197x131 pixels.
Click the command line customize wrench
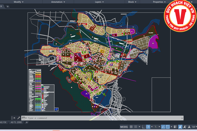click(19, 118)
